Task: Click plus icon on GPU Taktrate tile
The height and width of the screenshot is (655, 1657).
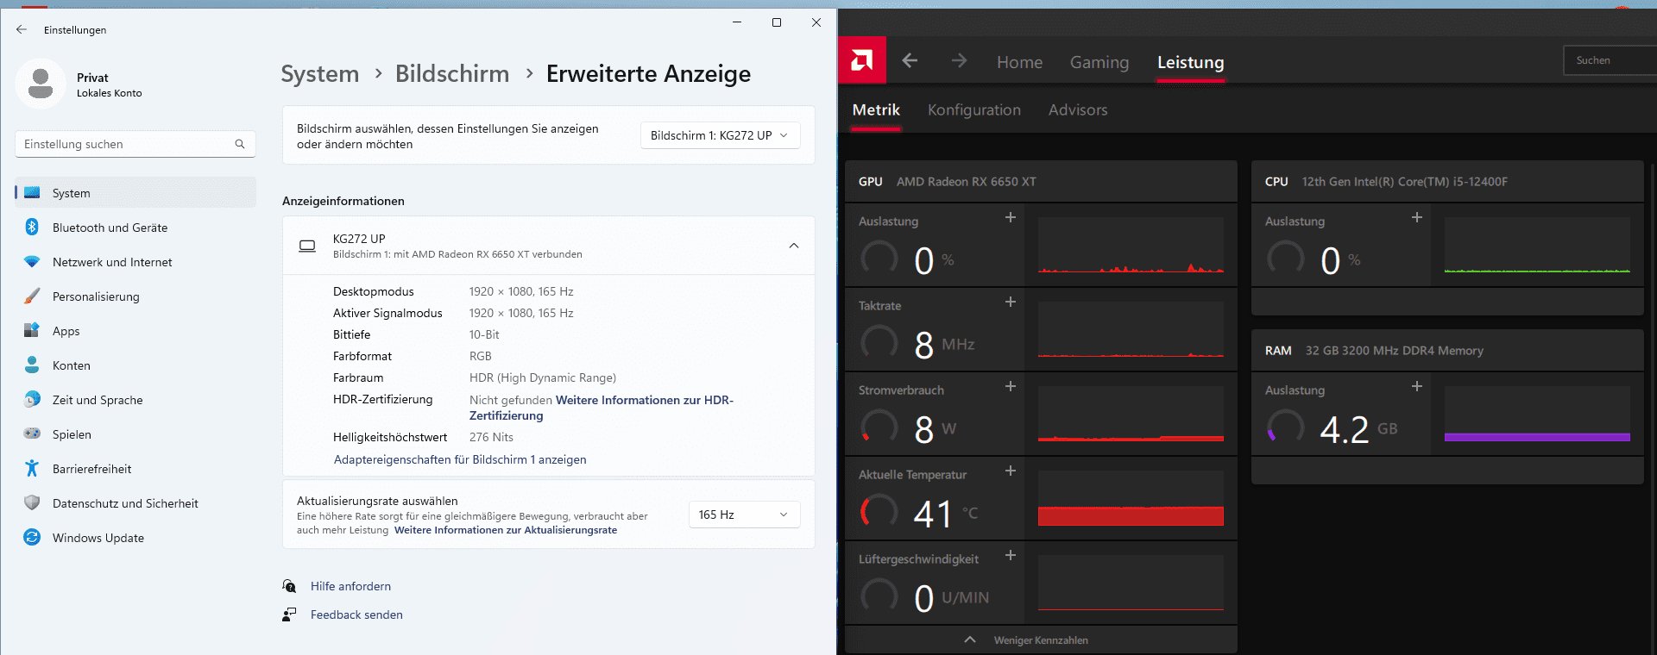Action: (1011, 303)
